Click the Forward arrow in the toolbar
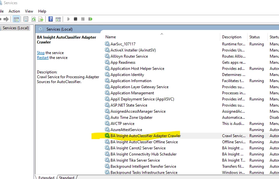This screenshot has height=179, width=279. (x=6, y=19)
